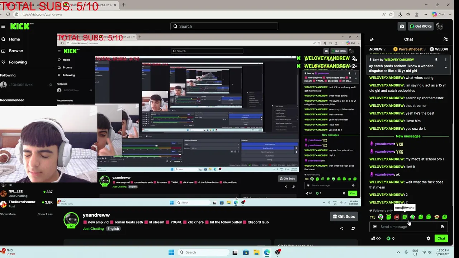Screen dimensions: 459x258
Task: Click the yxandreww live avatar
Action: point(71,220)
